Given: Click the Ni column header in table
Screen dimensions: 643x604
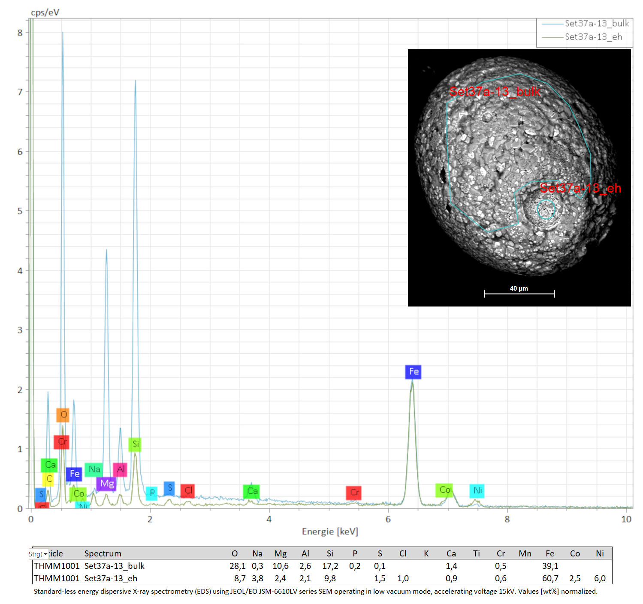Looking at the screenshot, I should (x=600, y=553).
